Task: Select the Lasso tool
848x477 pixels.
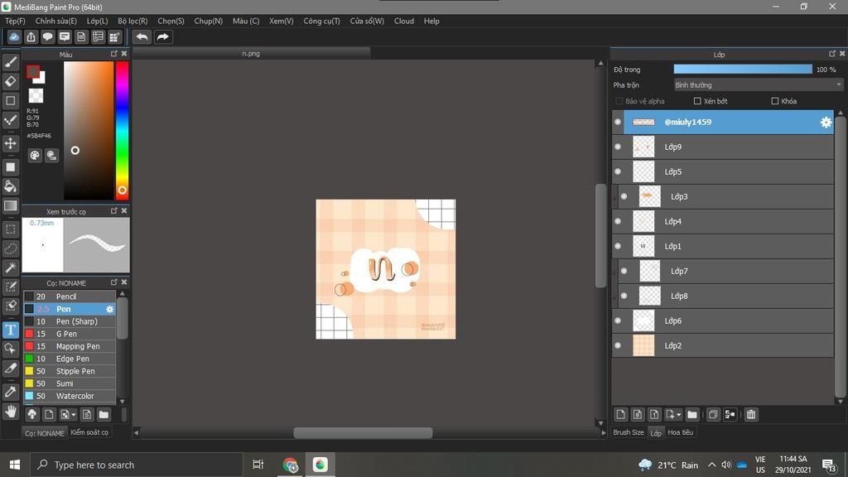Action: pyautogui.click(x=10, y=248)
